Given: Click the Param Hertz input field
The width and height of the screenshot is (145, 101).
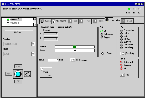Looking at the screenshot, I should click(53, 60).
